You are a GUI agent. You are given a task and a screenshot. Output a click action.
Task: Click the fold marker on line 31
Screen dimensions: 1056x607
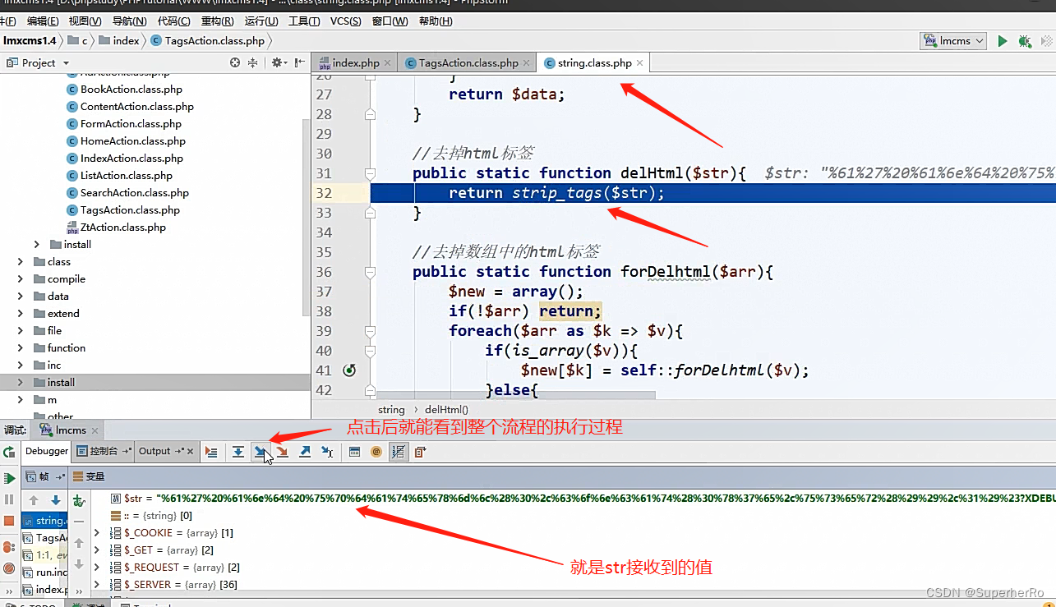370,173
